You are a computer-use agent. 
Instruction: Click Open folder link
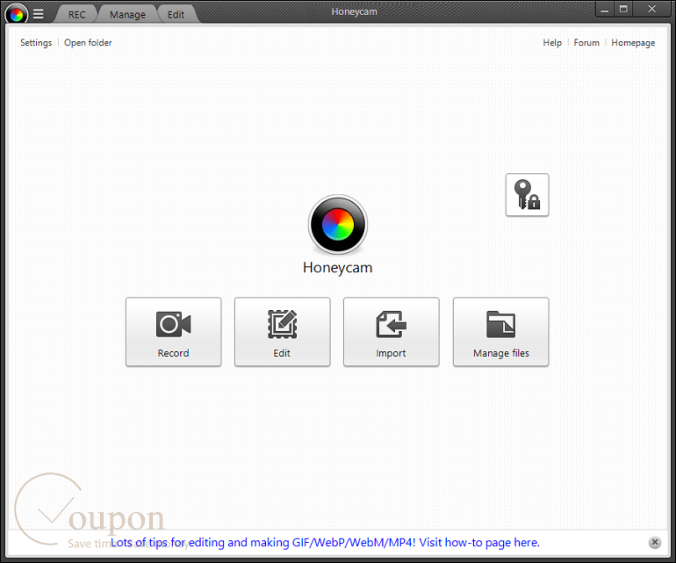88,43
